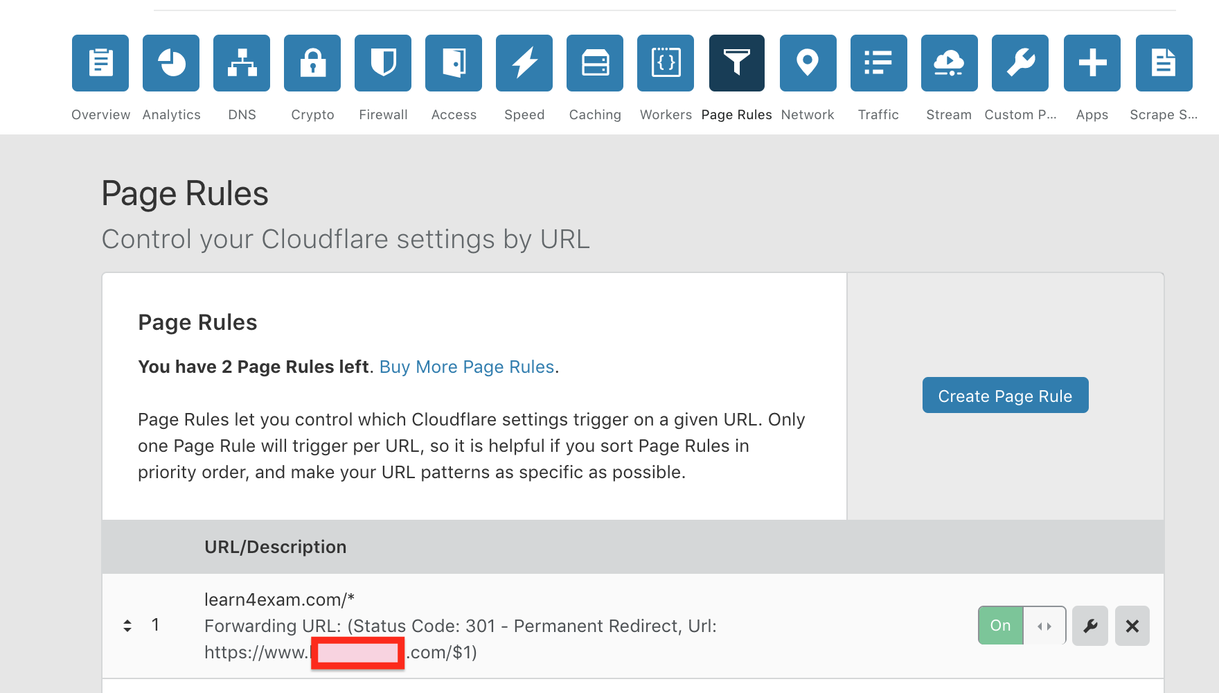The width and height of the screenshot is (1219, 693).
Task: Open the Caching drive icon
Action: point(595,63)
